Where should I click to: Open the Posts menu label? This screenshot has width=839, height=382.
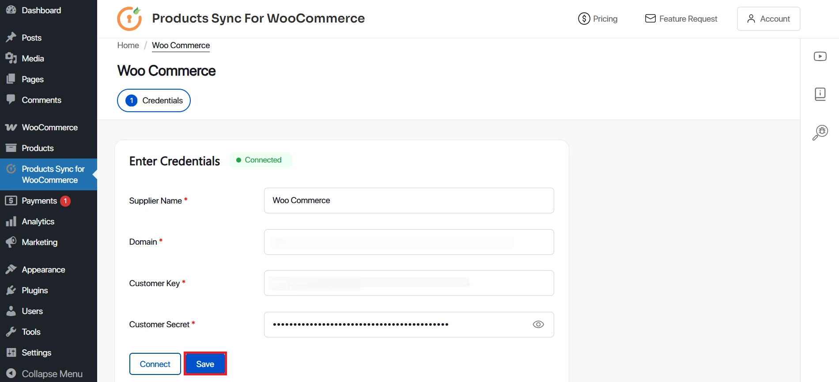(x=32, y=38)
